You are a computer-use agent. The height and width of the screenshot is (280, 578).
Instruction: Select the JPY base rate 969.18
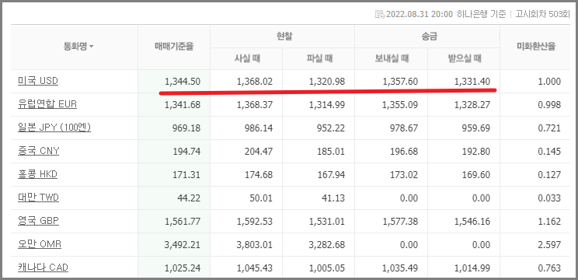[x=186, y=128]
